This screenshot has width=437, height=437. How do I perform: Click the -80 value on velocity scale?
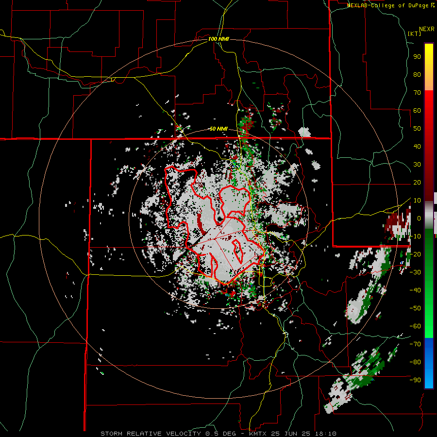pos(415,362)
